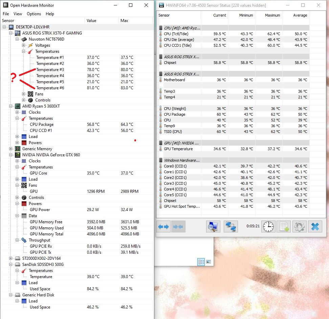Collapse the GPU Throughput node

click(17, 240)
